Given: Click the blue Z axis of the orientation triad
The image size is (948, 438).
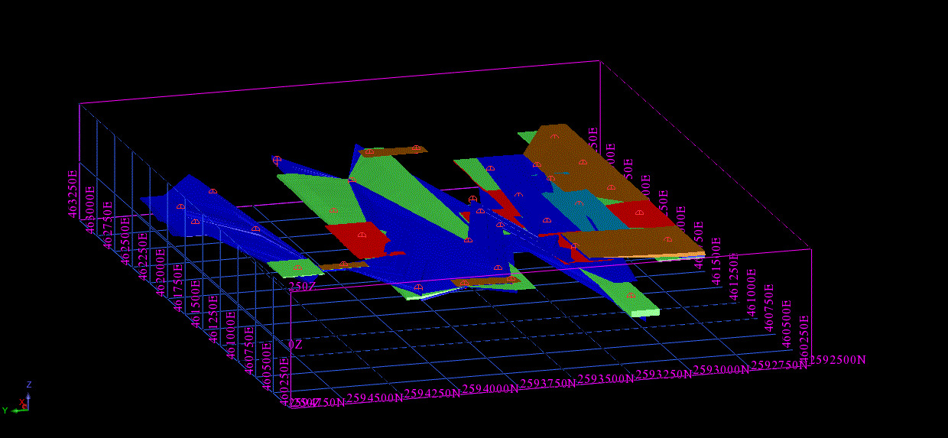Looking at the screenshot, I should click(x=28, y=396).
